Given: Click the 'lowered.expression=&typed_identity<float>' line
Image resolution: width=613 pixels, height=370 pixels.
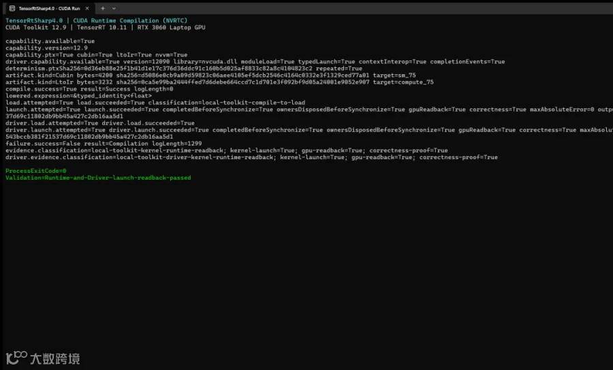Looking at the screenshot, I should [x=78, y=96].
